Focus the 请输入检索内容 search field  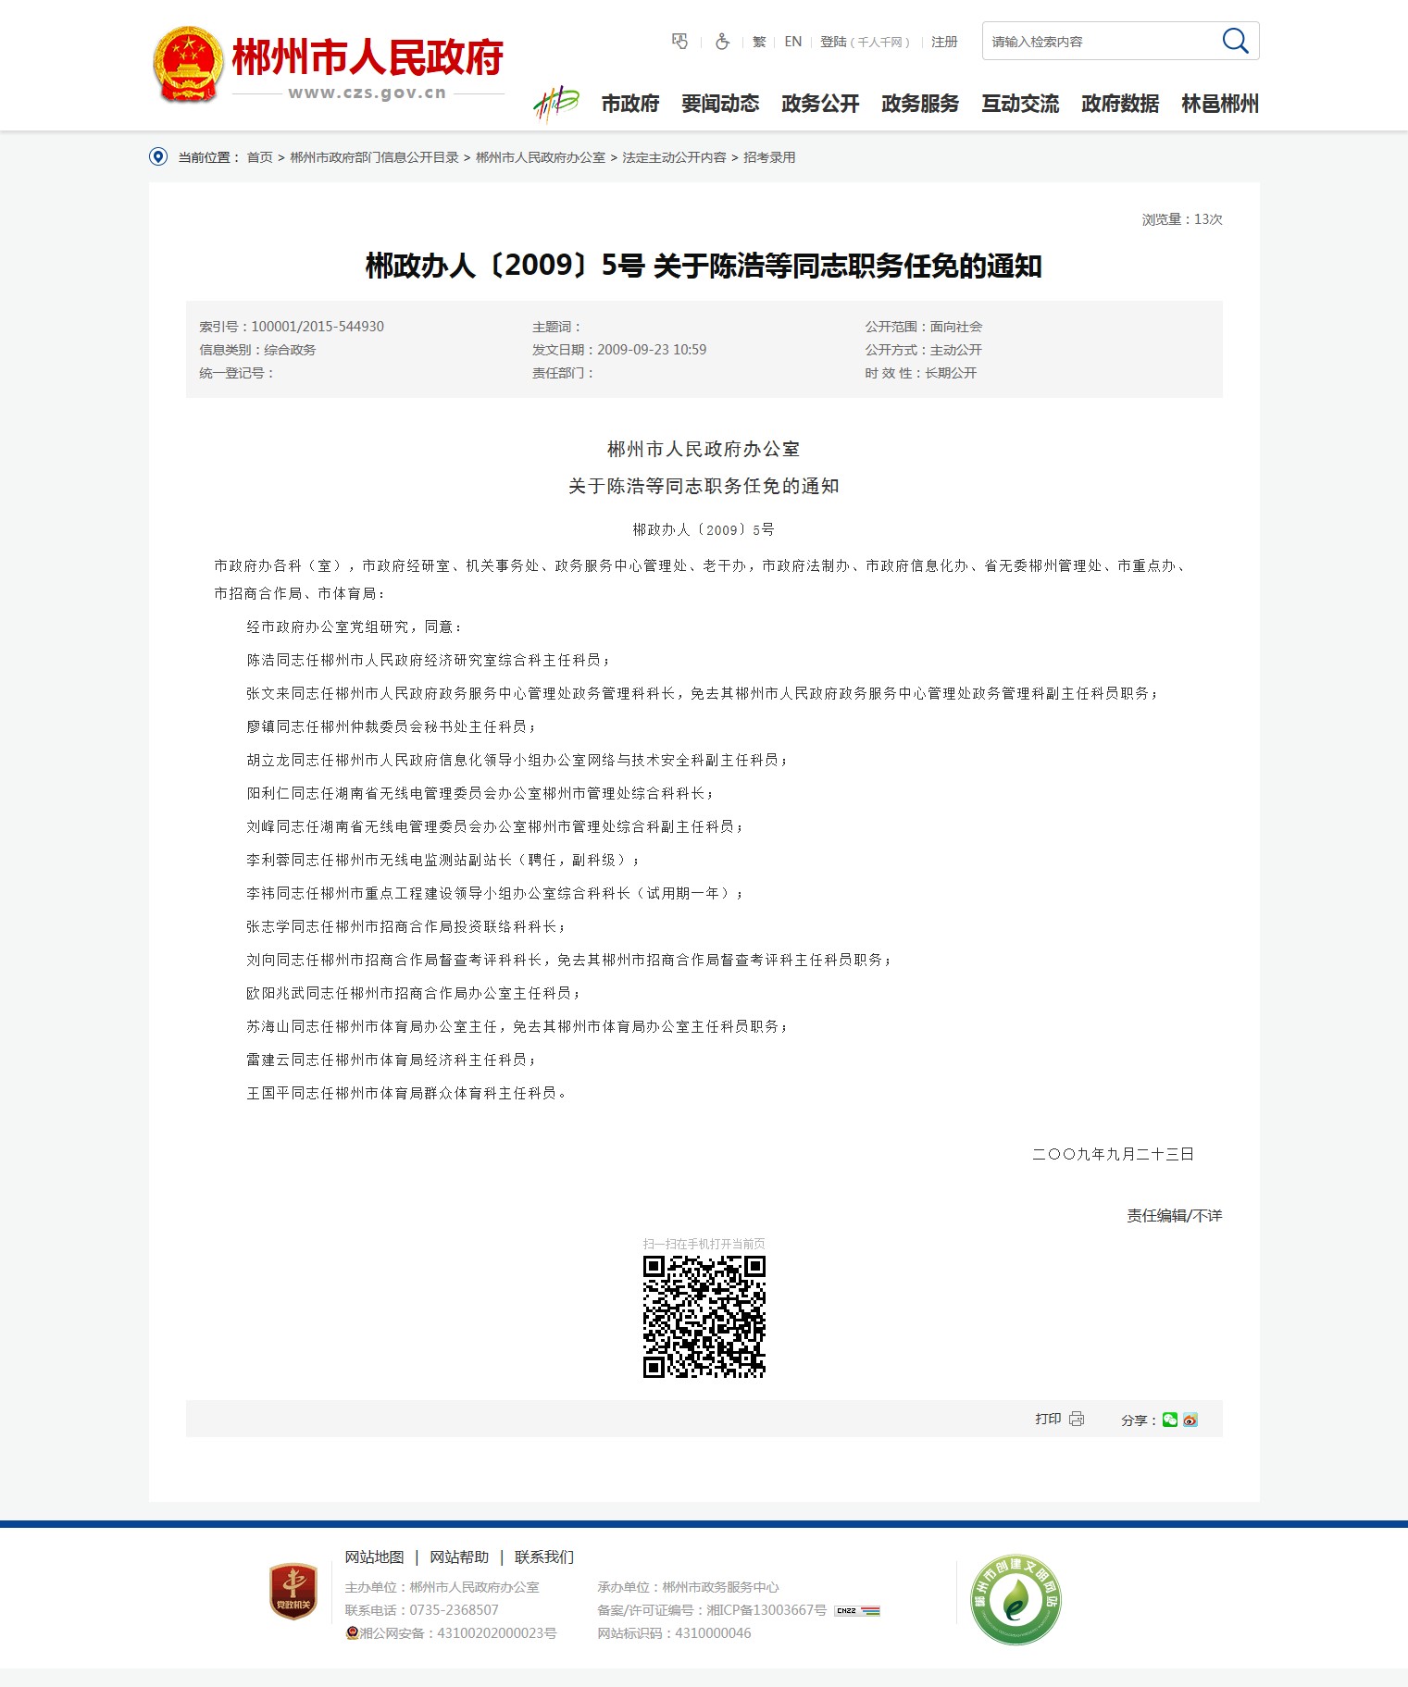1102,42
